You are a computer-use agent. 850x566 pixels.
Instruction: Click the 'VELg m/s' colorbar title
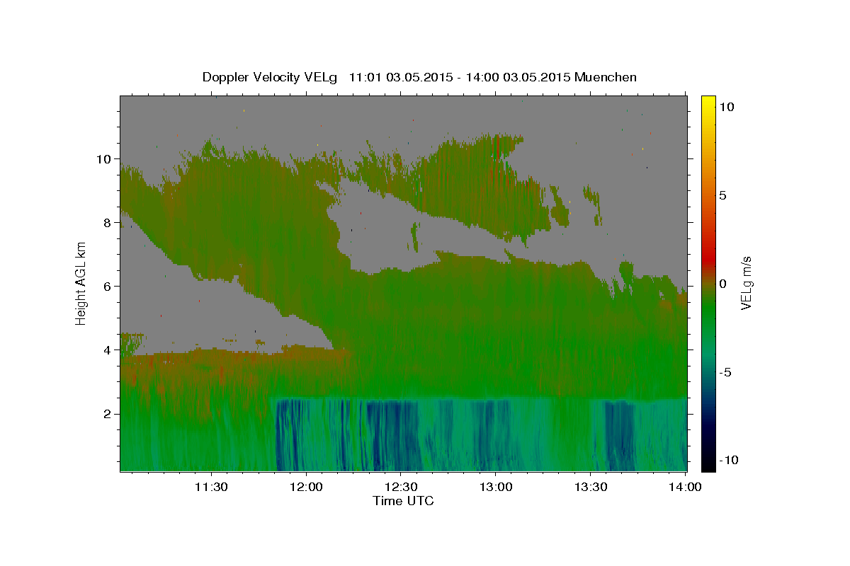coord(746,283)
